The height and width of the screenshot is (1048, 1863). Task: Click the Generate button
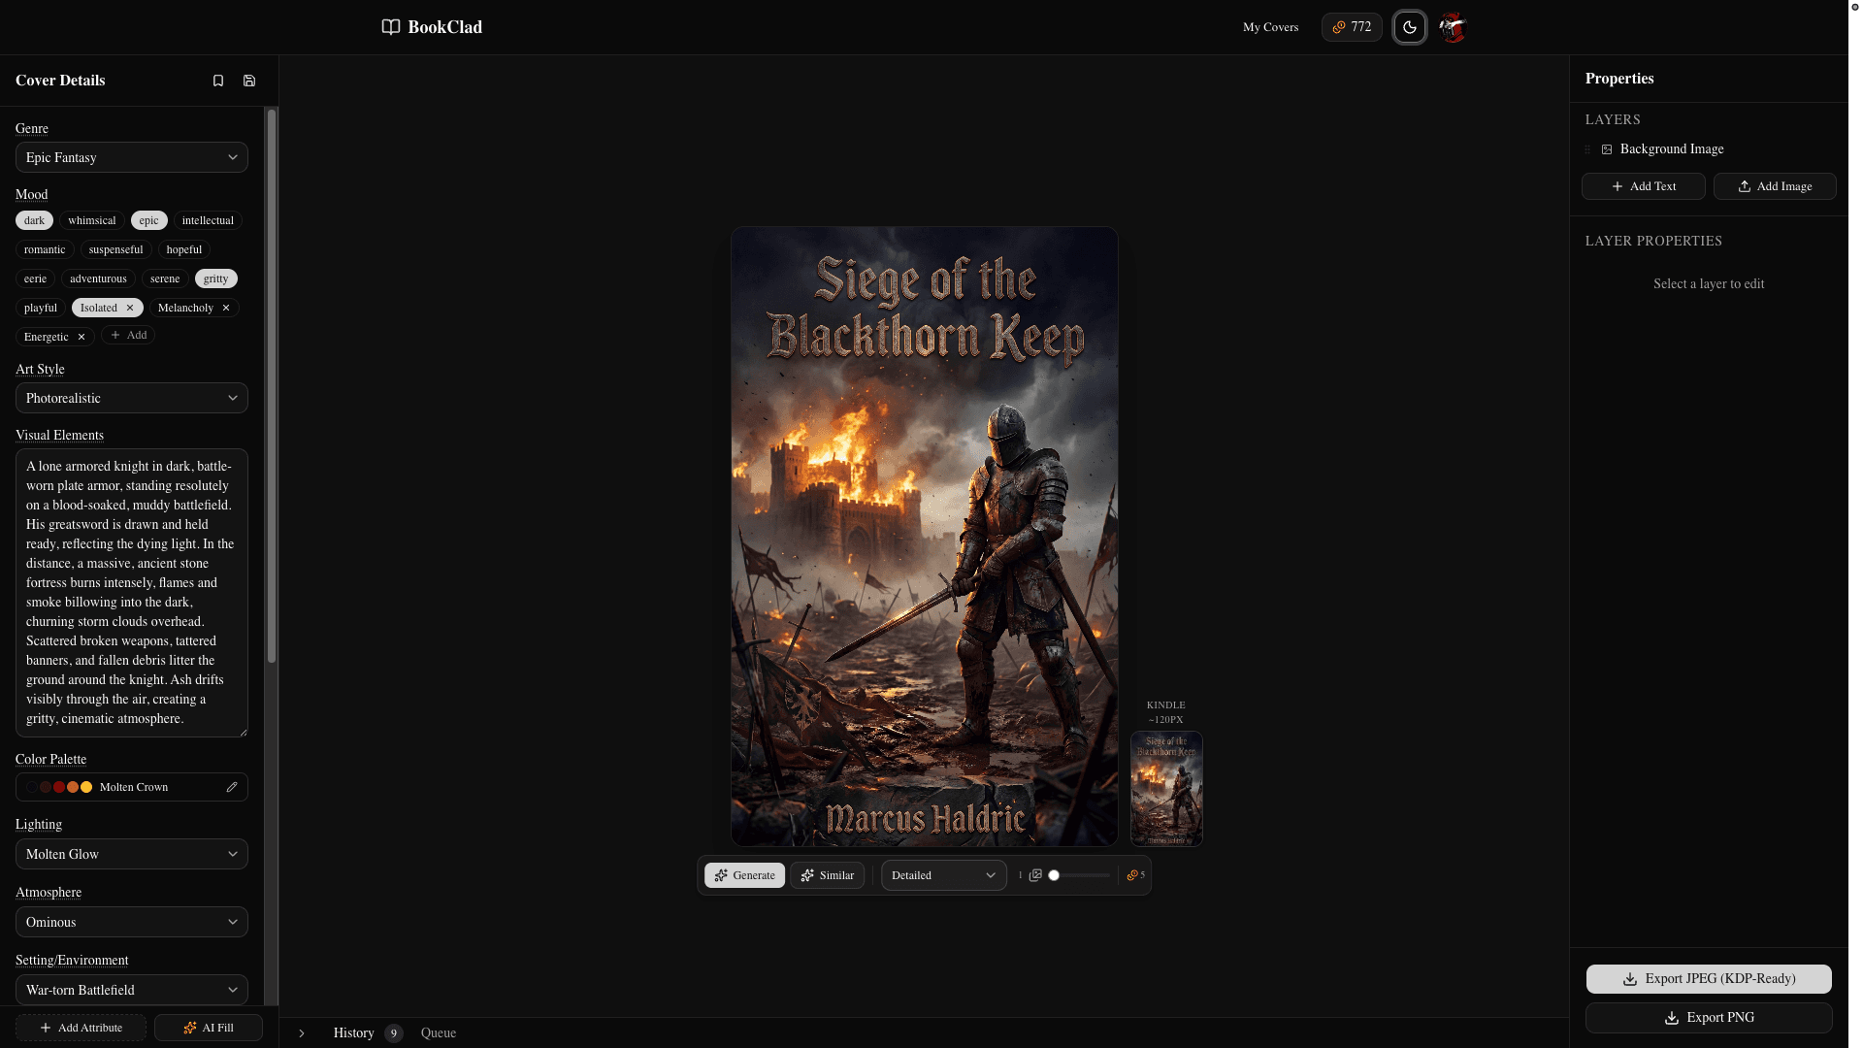tap(743, 875)
